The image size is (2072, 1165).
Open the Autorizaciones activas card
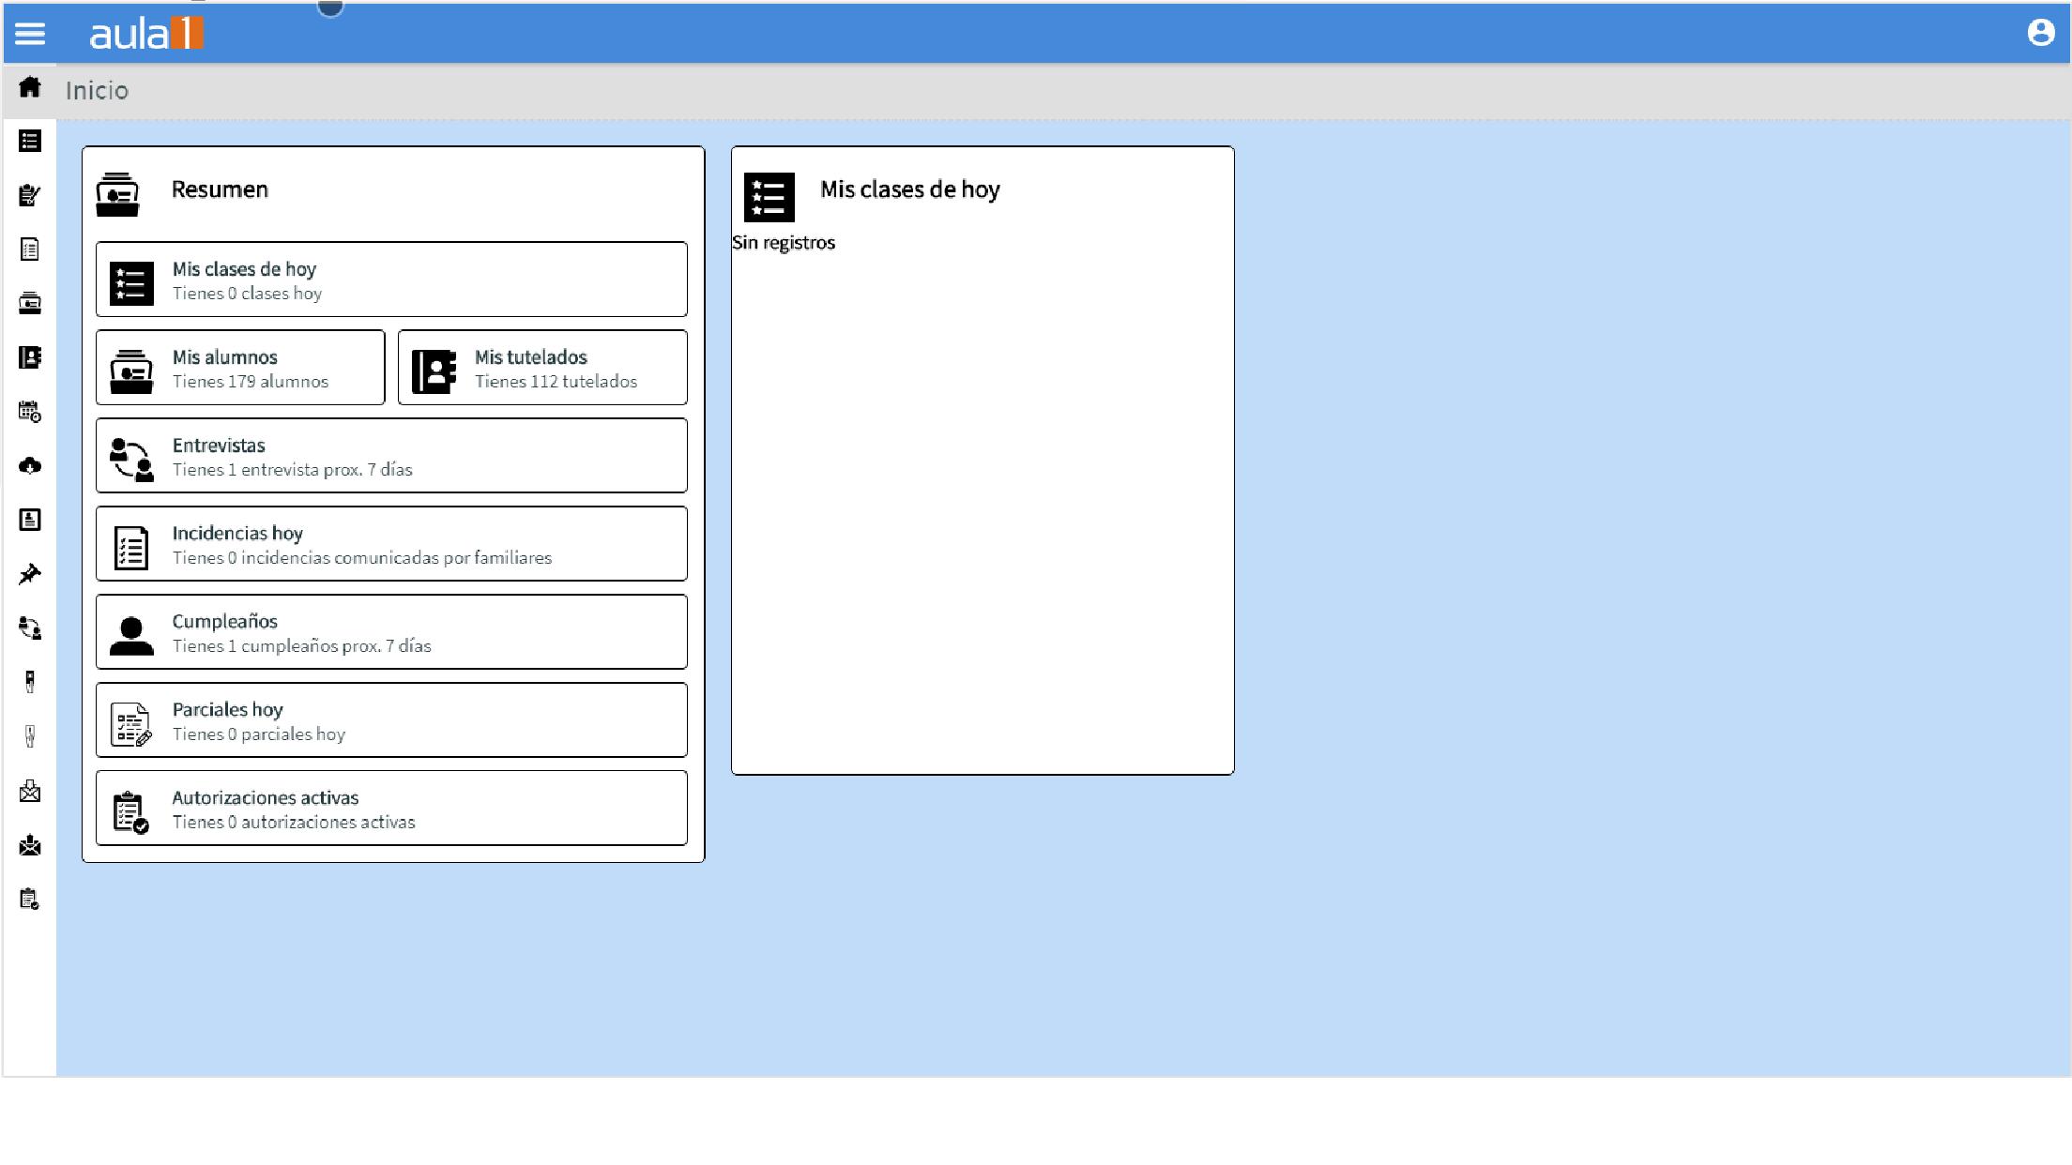coord(391,809)
